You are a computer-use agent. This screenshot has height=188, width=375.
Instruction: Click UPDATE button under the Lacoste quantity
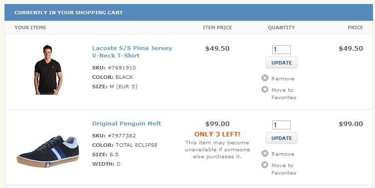click(281, 63)
